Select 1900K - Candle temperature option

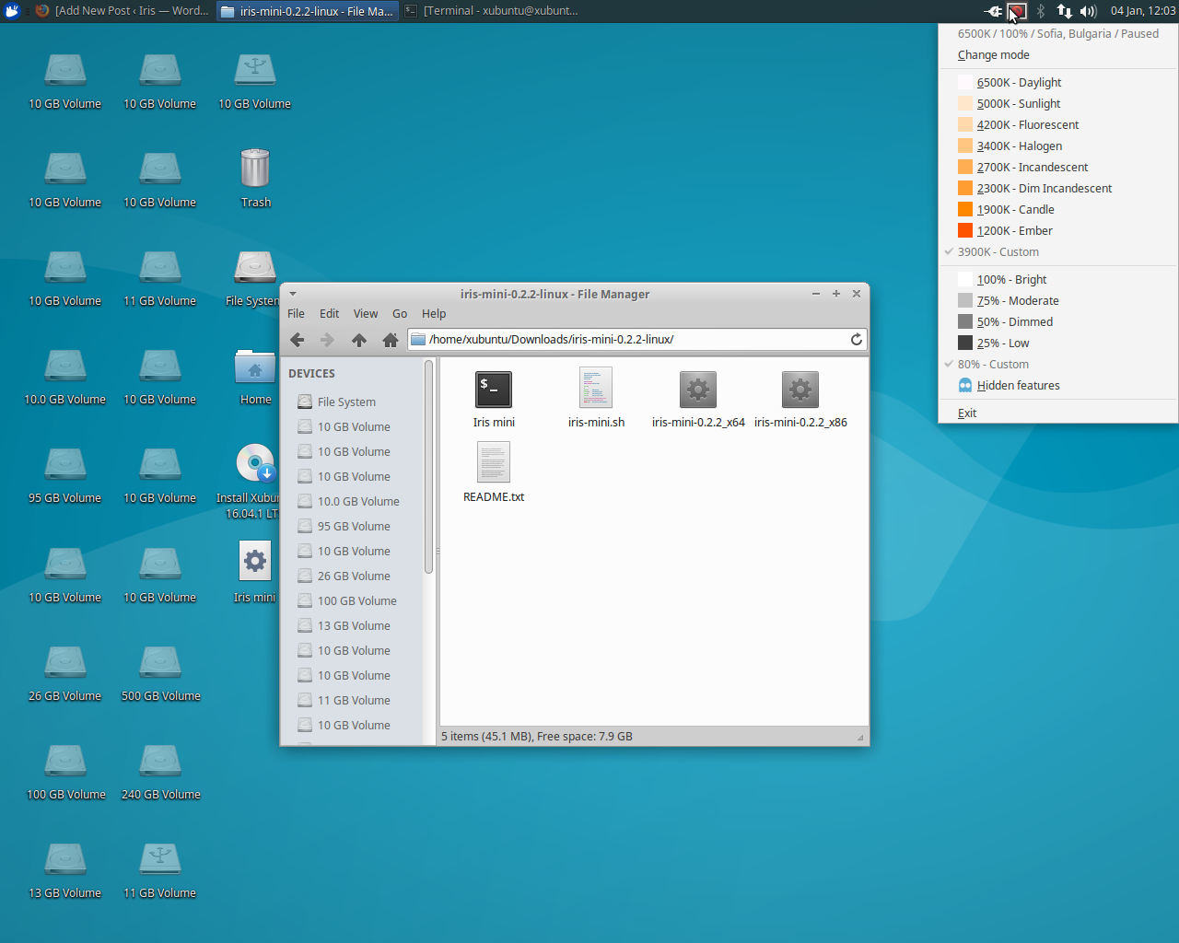tap(1058, 209)
